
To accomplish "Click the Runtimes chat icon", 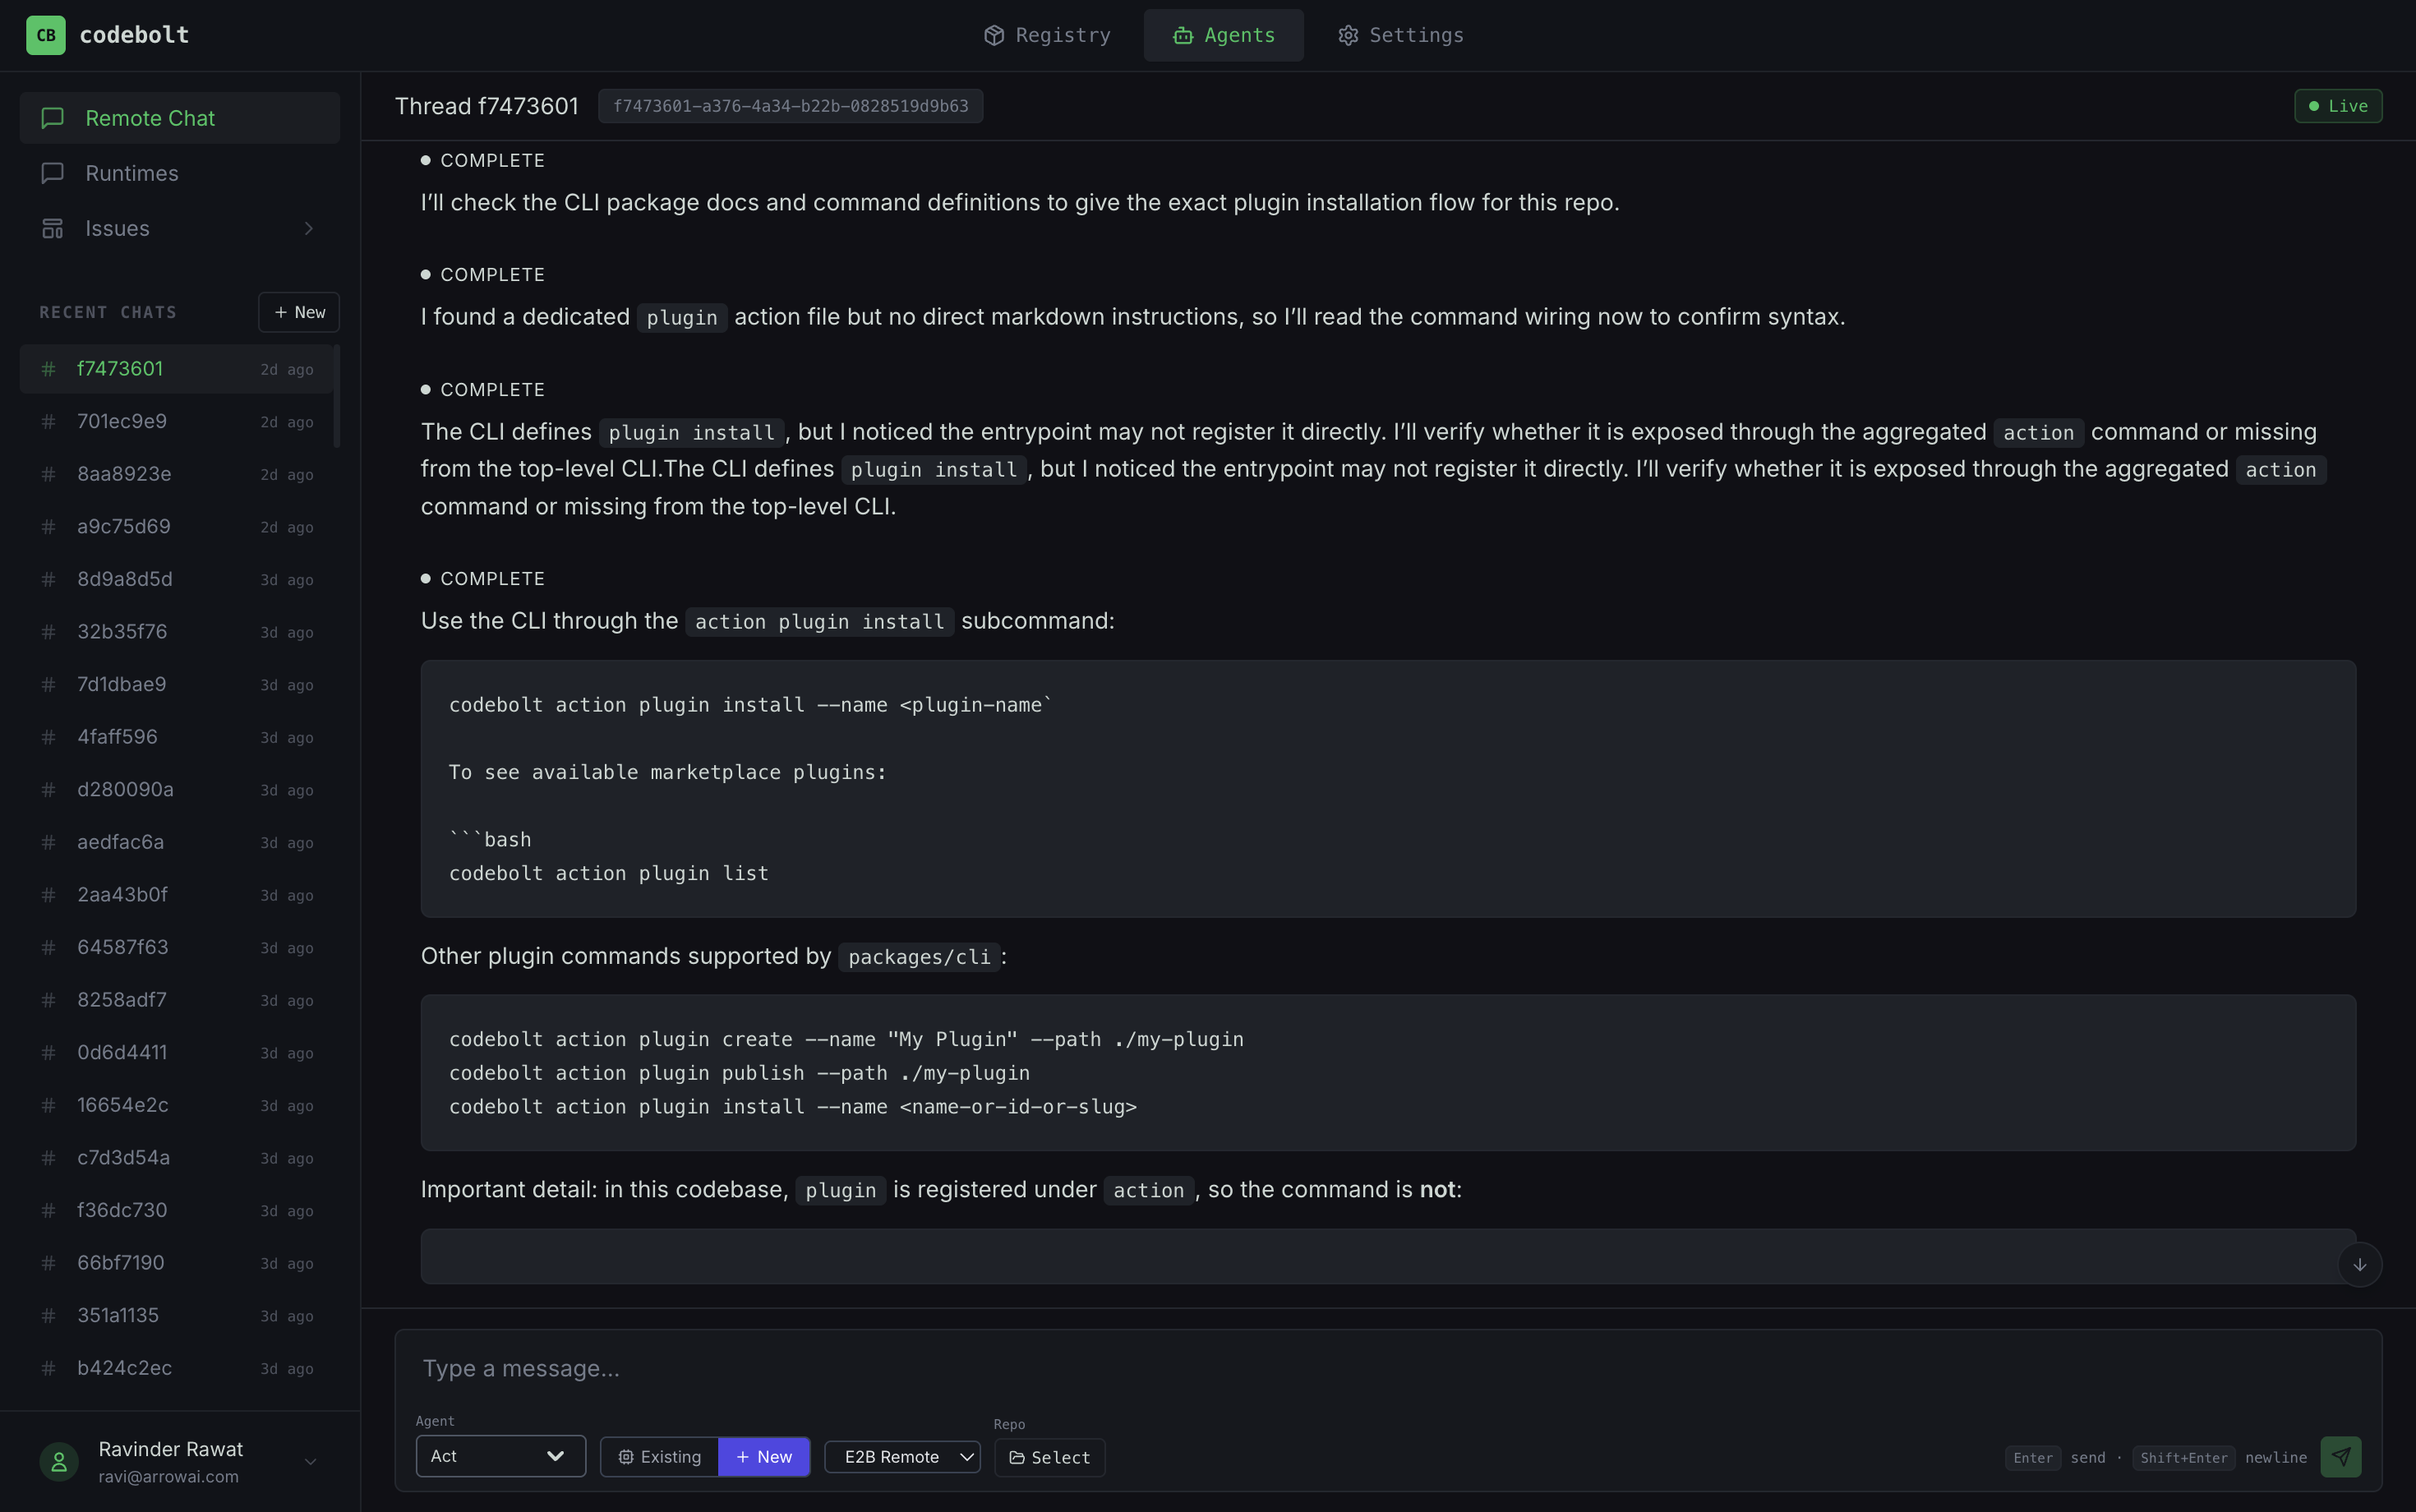I will point(53,173).
